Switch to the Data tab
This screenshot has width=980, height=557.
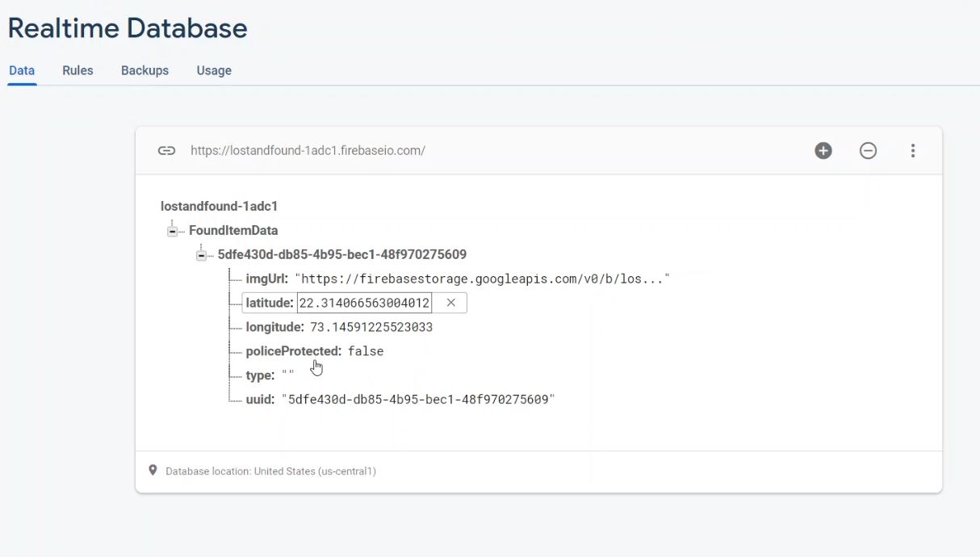click(x=22, y=70)
